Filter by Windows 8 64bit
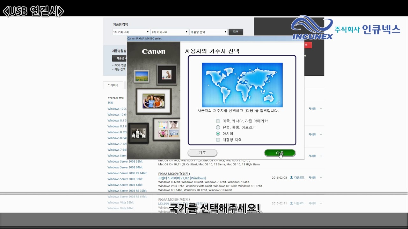Screen dimensions: 408x229 tap(117, 138)
